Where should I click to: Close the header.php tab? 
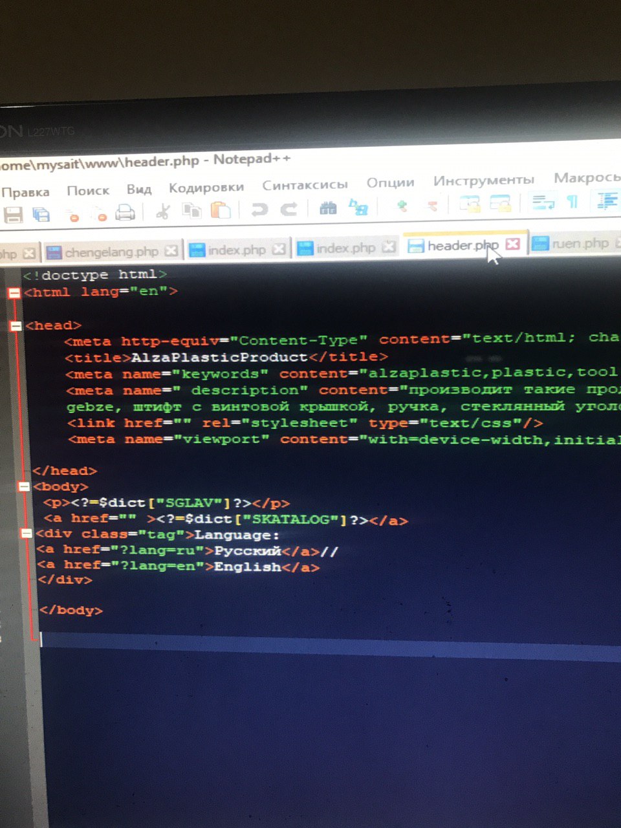(x=512, y=244)
